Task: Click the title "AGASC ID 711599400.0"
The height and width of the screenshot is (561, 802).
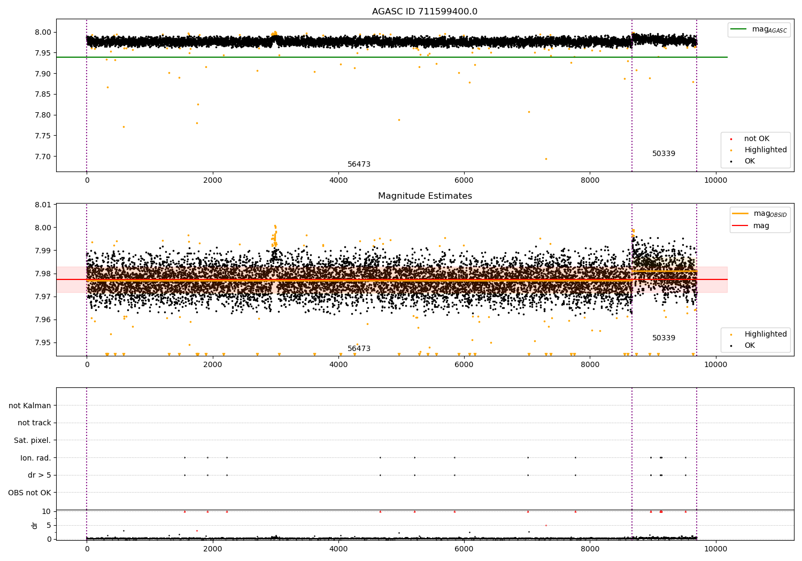Action: click(x=425, y=12)
